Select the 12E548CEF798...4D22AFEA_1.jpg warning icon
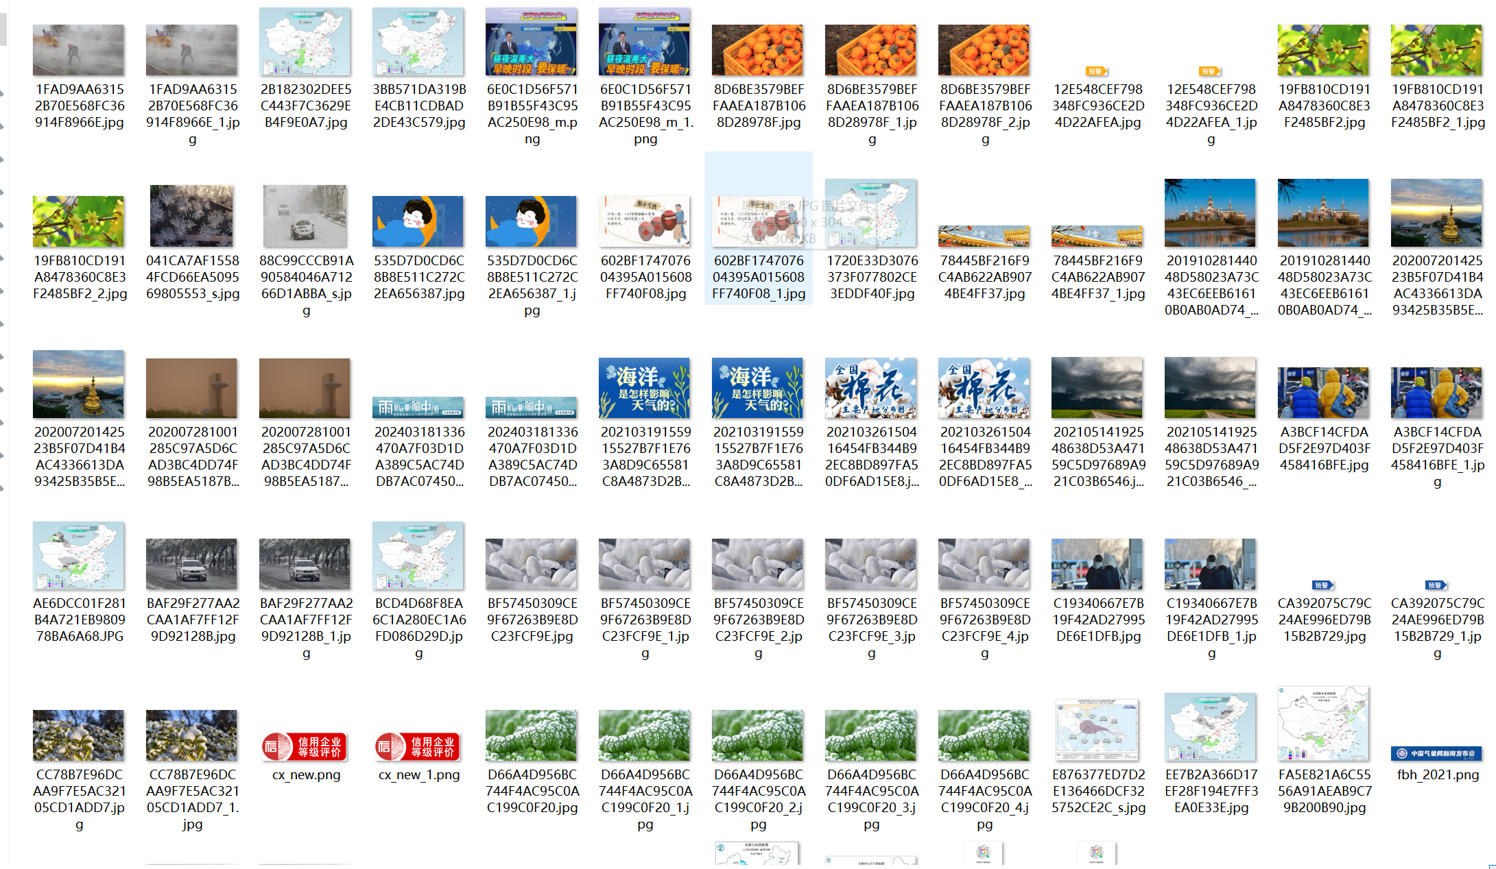Viewport: 1496px width, 869px height. [x=1210, y=71]
